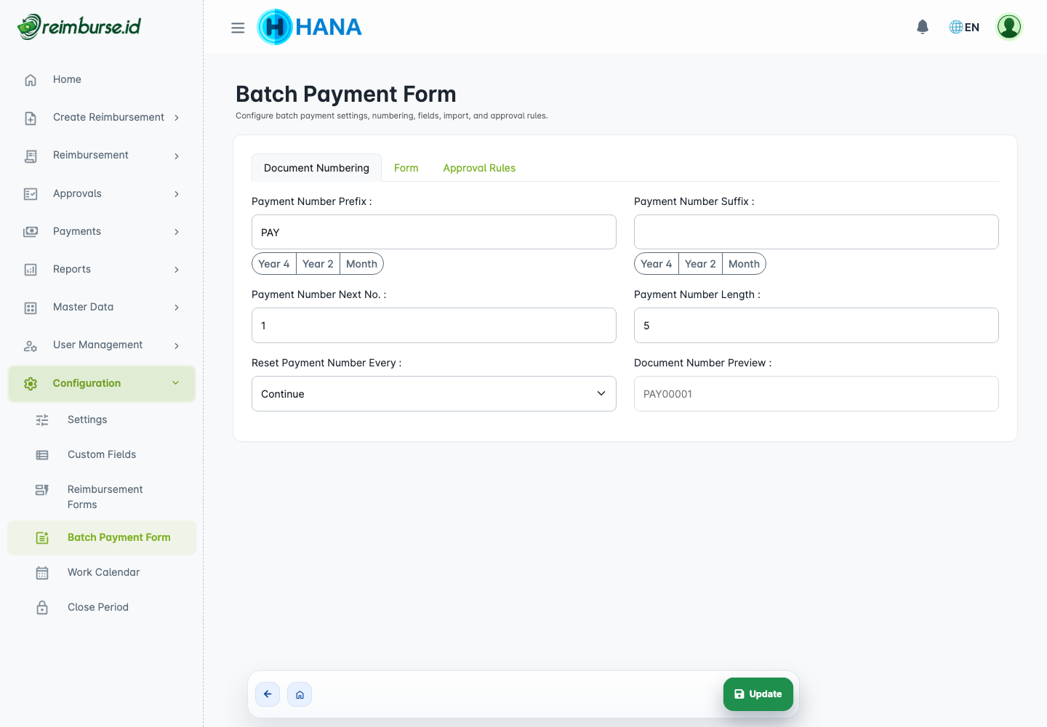The width and height of the screenshot is (1047, 727).
Task: Click the Payment Number Prefix input field
Action: click(x=434, y=231)
